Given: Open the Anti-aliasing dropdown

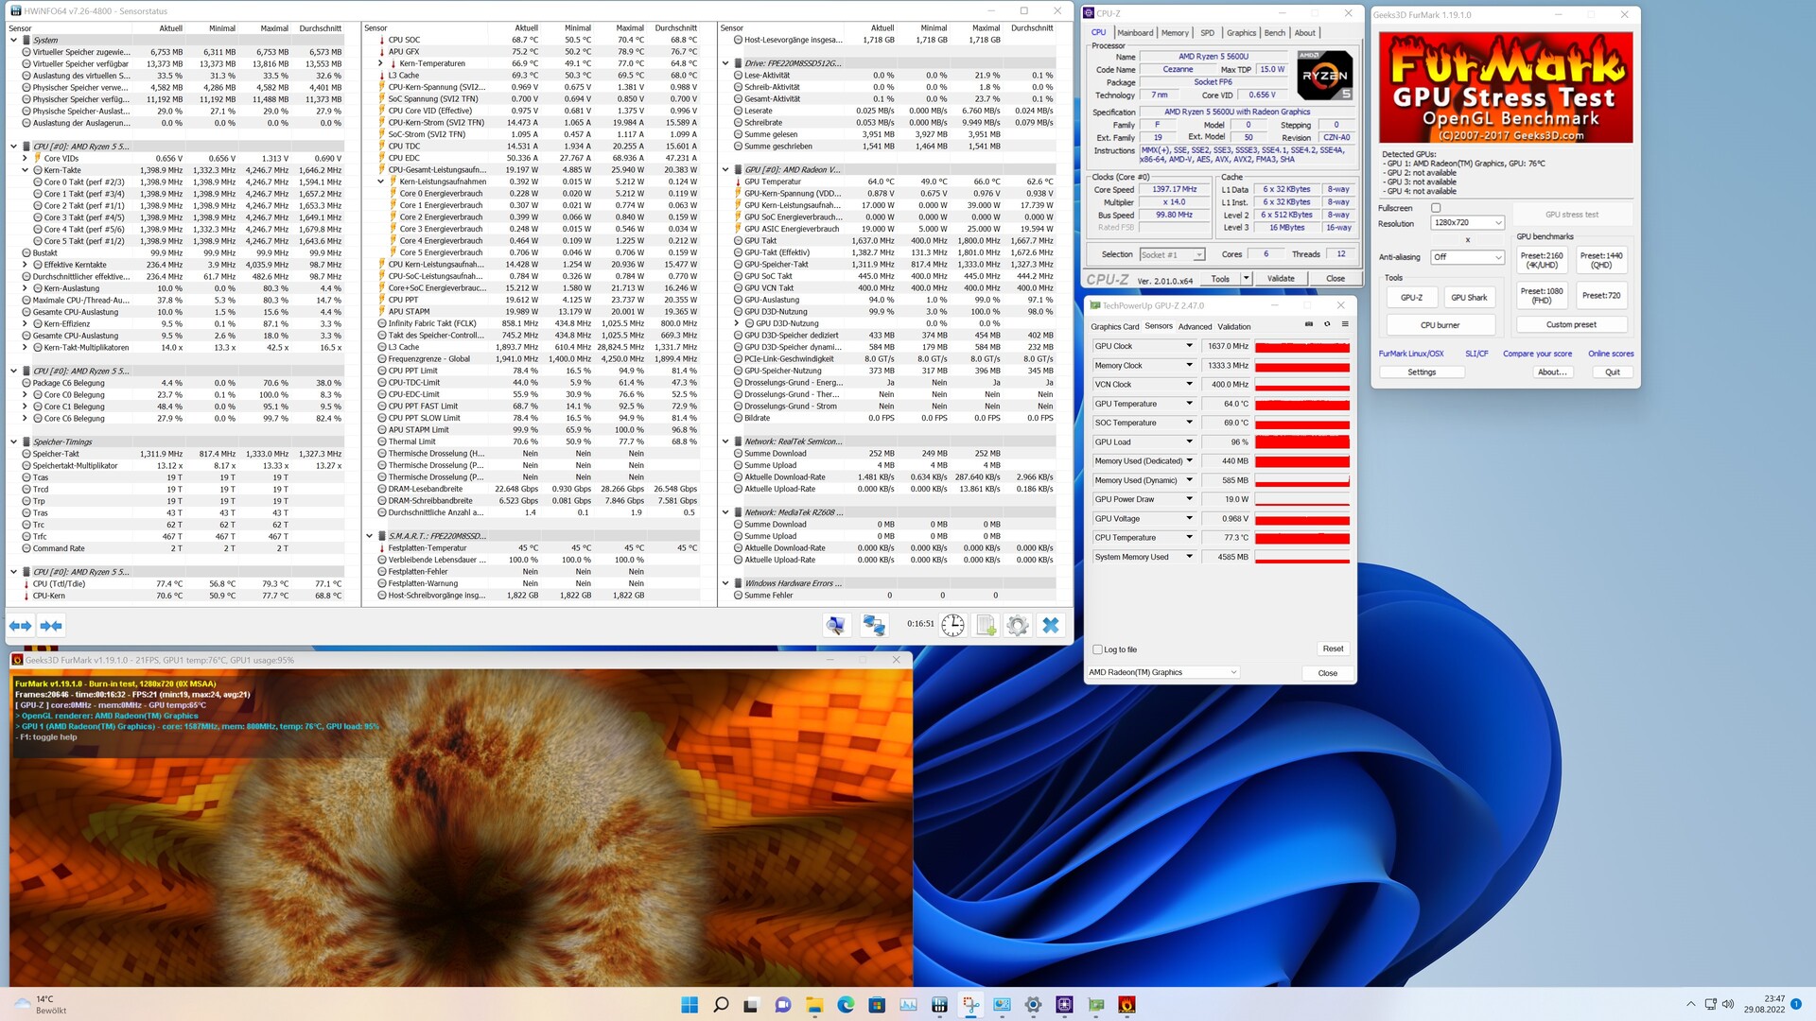Looking at the screenshot, I should [1467, 257].
